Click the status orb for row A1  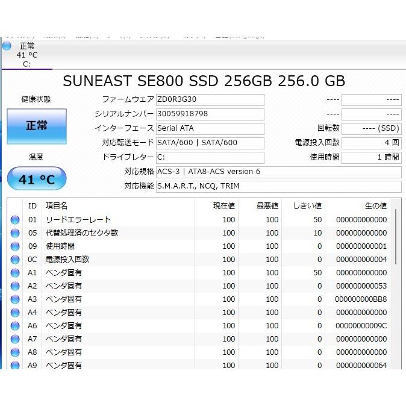click(15, 273)
